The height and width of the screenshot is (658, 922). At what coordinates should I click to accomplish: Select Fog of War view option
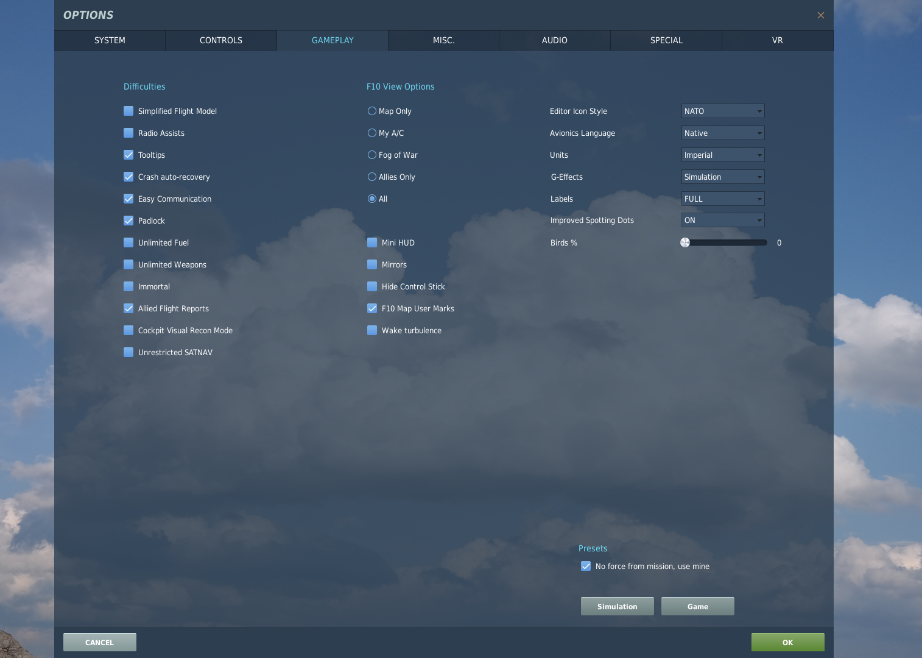pos(372,155)
